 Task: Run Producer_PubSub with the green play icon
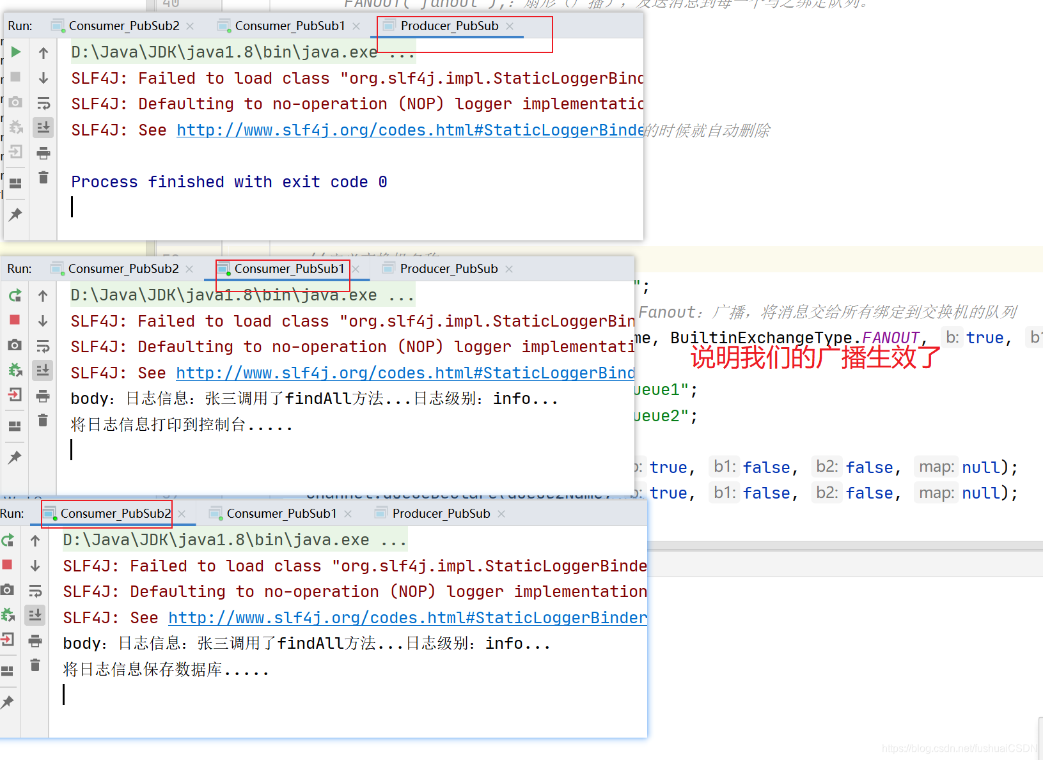(x=16, y=52)
